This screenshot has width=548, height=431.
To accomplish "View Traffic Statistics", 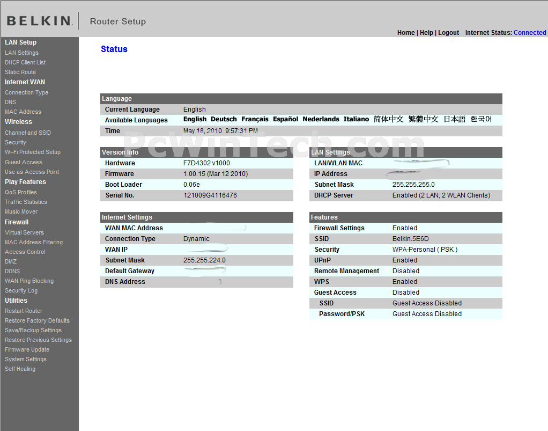I will click(26, 202).
